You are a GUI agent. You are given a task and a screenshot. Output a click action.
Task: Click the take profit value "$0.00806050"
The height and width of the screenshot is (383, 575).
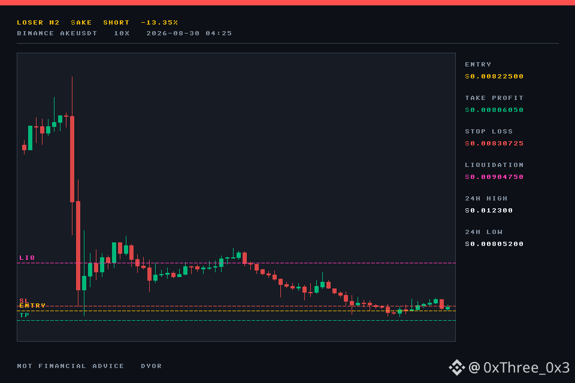494,110
